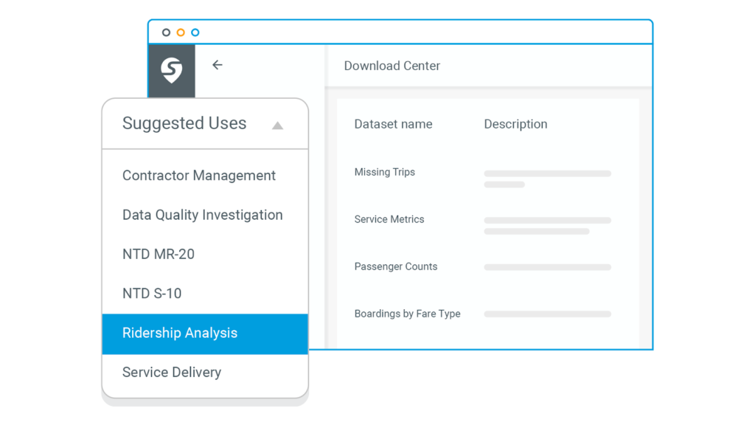Collapse the Suggested Uses dropdown arrow
The image size is (755, 425).
tap(277, 125)
